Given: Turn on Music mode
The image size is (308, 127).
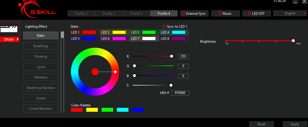Looking at the screenshot, I should [225, 14].
